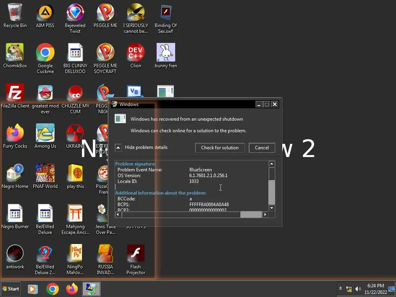Screen dimensions: 396x297
Task: Open the Recycle Bin desktop icon
Action: click(x=15, y=16)
